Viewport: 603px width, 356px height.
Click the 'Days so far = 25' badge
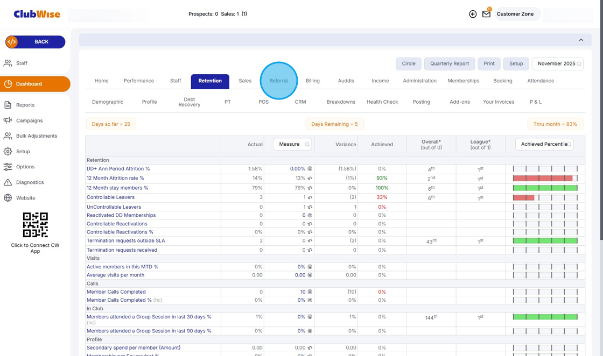pyautogui.click(x=111, y=124)
